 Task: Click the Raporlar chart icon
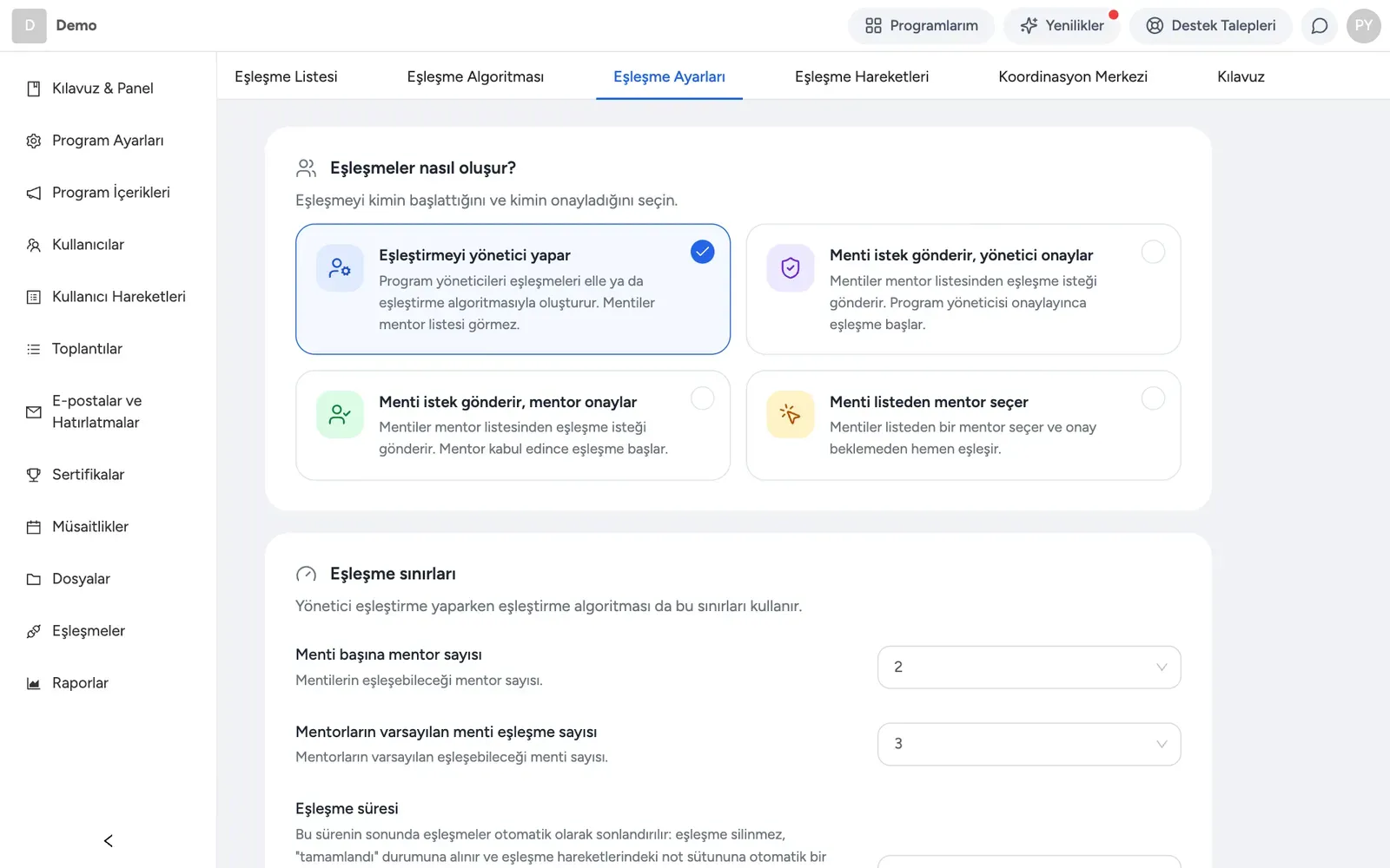[x=34, y=683]
